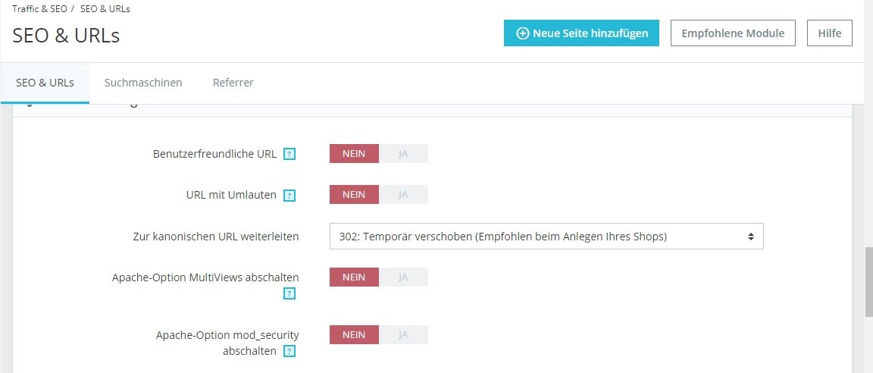Screen dimensions: 873x373
Task: Switch MultiViews abschalten to JA
Action: pos(403,277)
